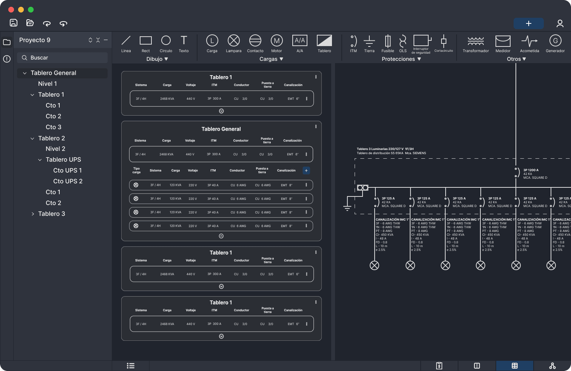Image resolution: width=571 pixels, height=371 pixels.
Task: Select the Carga load symbol
Action: click(212, 44)
